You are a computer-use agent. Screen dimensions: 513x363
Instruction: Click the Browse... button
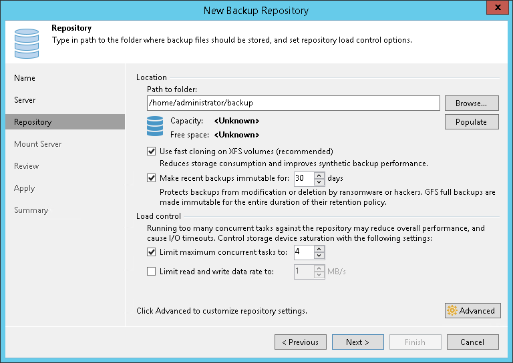coord(472,103)
